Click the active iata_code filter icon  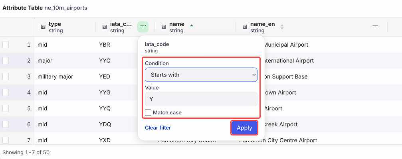(x=143, y=27)
